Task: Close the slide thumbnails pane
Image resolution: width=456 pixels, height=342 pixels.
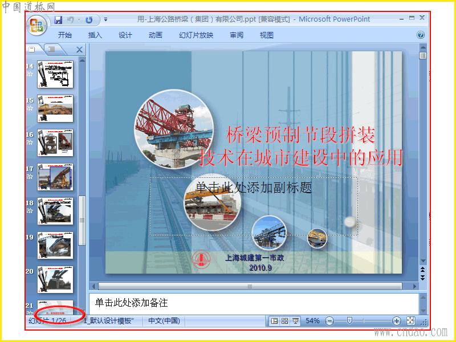Action: [x=79, y=50]
